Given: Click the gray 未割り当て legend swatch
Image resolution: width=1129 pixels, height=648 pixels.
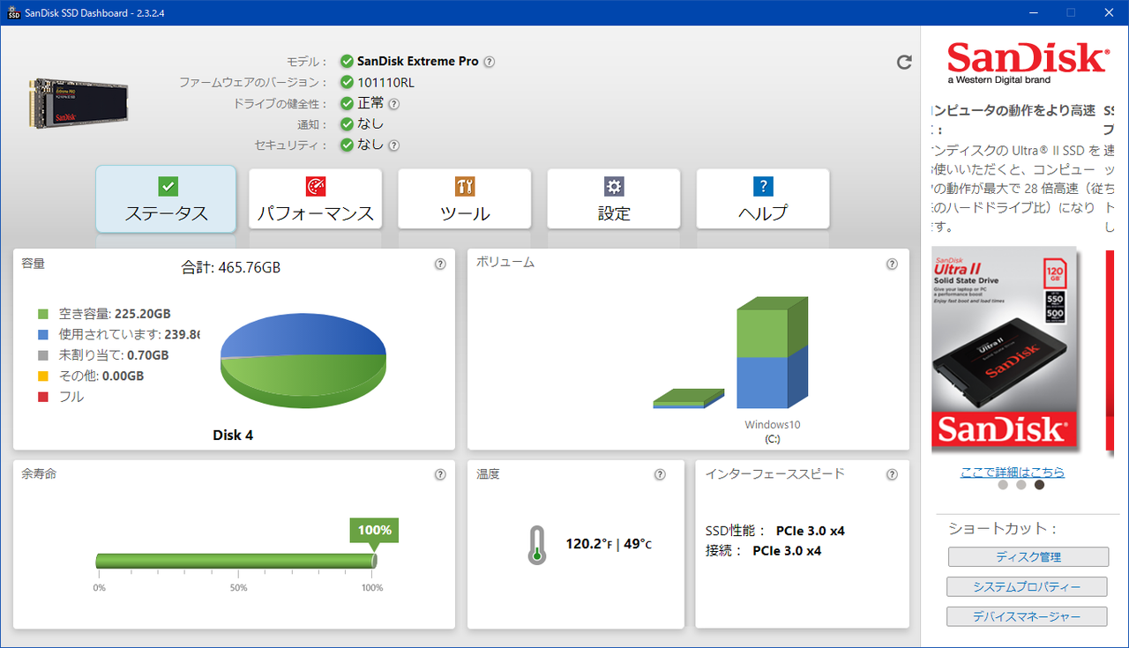Looking at the screenshot, I should 43,355.
